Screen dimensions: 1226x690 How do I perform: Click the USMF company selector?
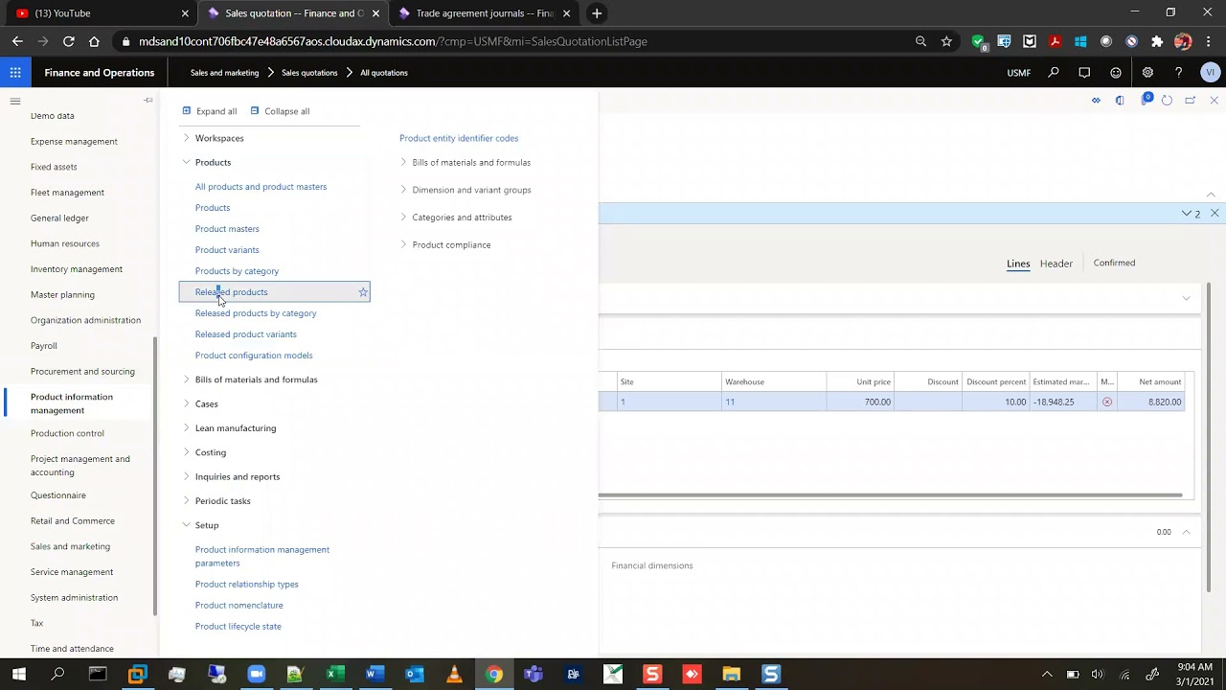point(1019,73)
